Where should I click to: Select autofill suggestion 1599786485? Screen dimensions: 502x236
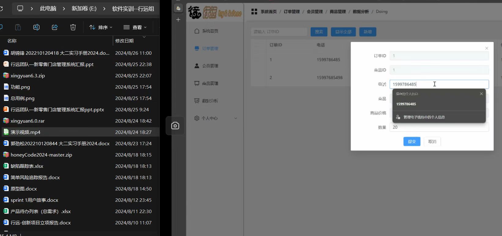pos(439,104)
